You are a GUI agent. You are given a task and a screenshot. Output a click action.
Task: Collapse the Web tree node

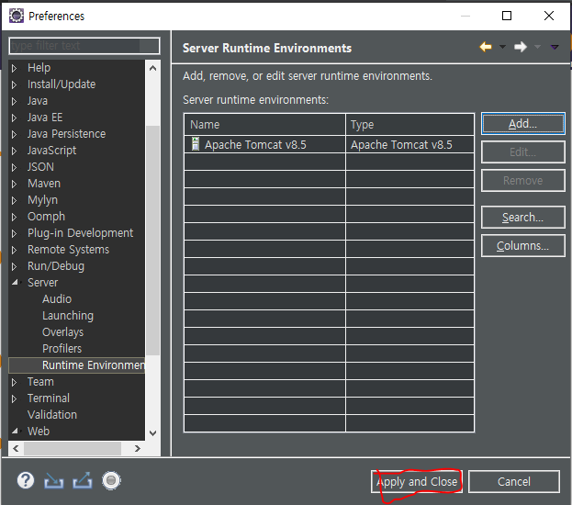coord(15,431)
